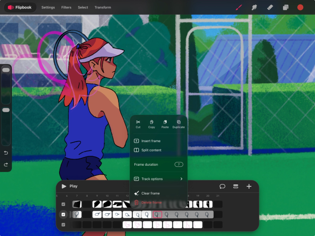Select pink sketch track frame 16 thumbnail
This screenshot has width=315, height=236.
(x=167, y=225)
